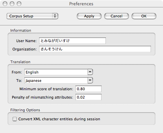Expand the To language arrow
Viewport: 163px width, 133px height.
click(x=90, y=80)
